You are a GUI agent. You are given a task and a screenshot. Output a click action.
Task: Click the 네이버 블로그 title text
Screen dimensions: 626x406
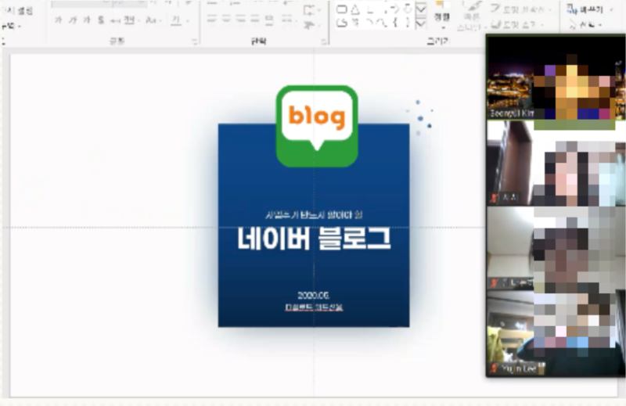[x=314, y=239]
